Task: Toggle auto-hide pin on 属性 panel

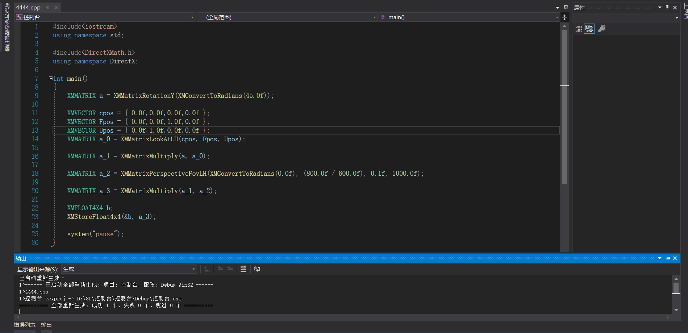Action: (x=667, y=7)
